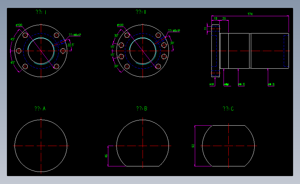The width and height of the screenshot is (300, 184).
Task: Click the '??: I' view title
Action: pos(41,12)
